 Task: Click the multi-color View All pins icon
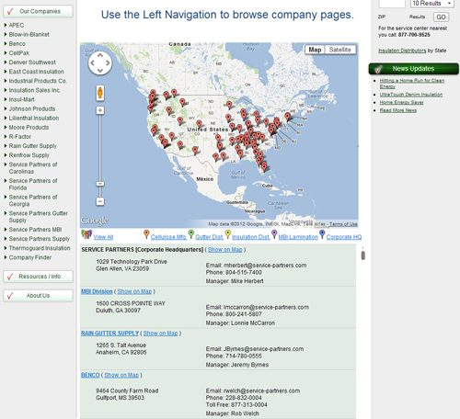86,234
